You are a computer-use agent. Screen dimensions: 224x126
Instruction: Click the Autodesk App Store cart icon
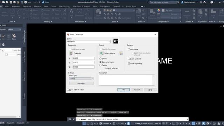click(201, 2)
